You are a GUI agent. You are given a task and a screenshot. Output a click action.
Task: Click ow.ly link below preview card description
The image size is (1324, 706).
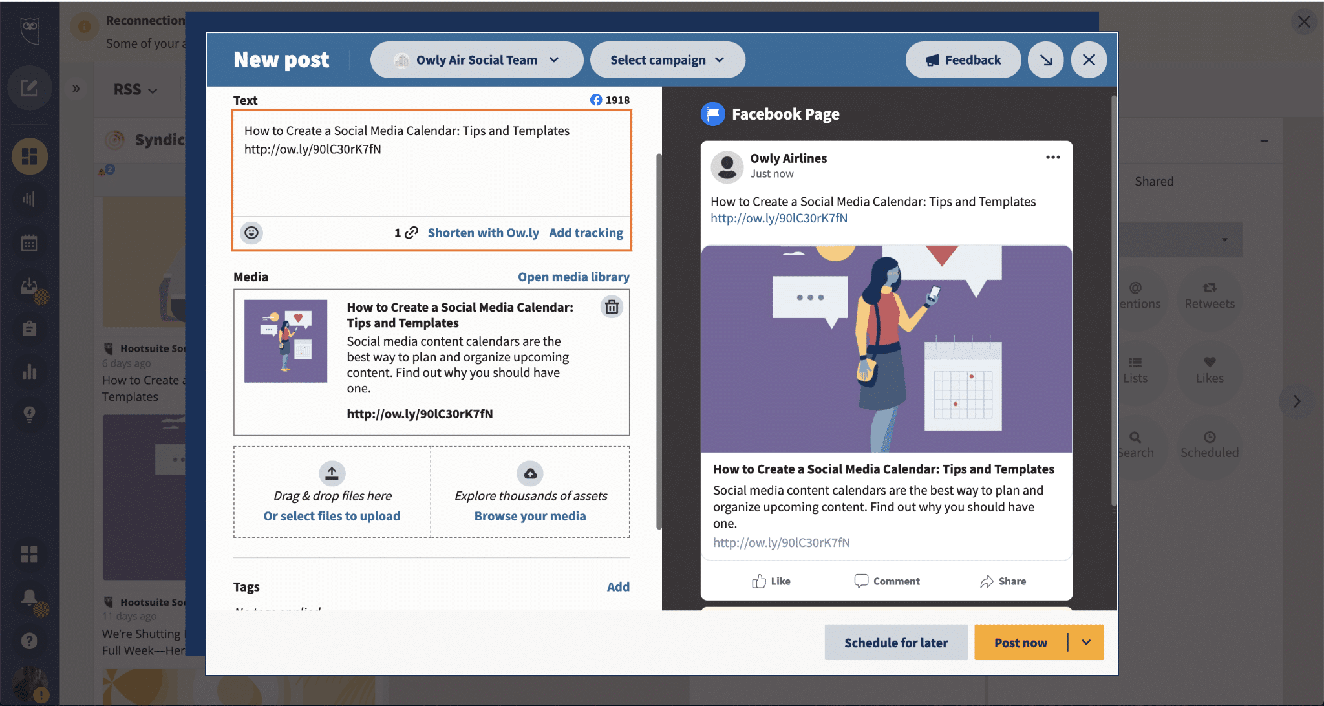[781, 543]
